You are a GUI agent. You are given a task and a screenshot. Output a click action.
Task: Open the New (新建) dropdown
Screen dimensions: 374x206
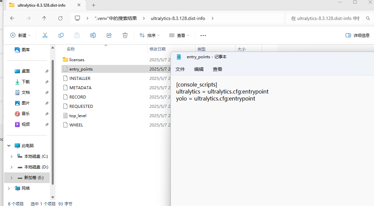20,36
